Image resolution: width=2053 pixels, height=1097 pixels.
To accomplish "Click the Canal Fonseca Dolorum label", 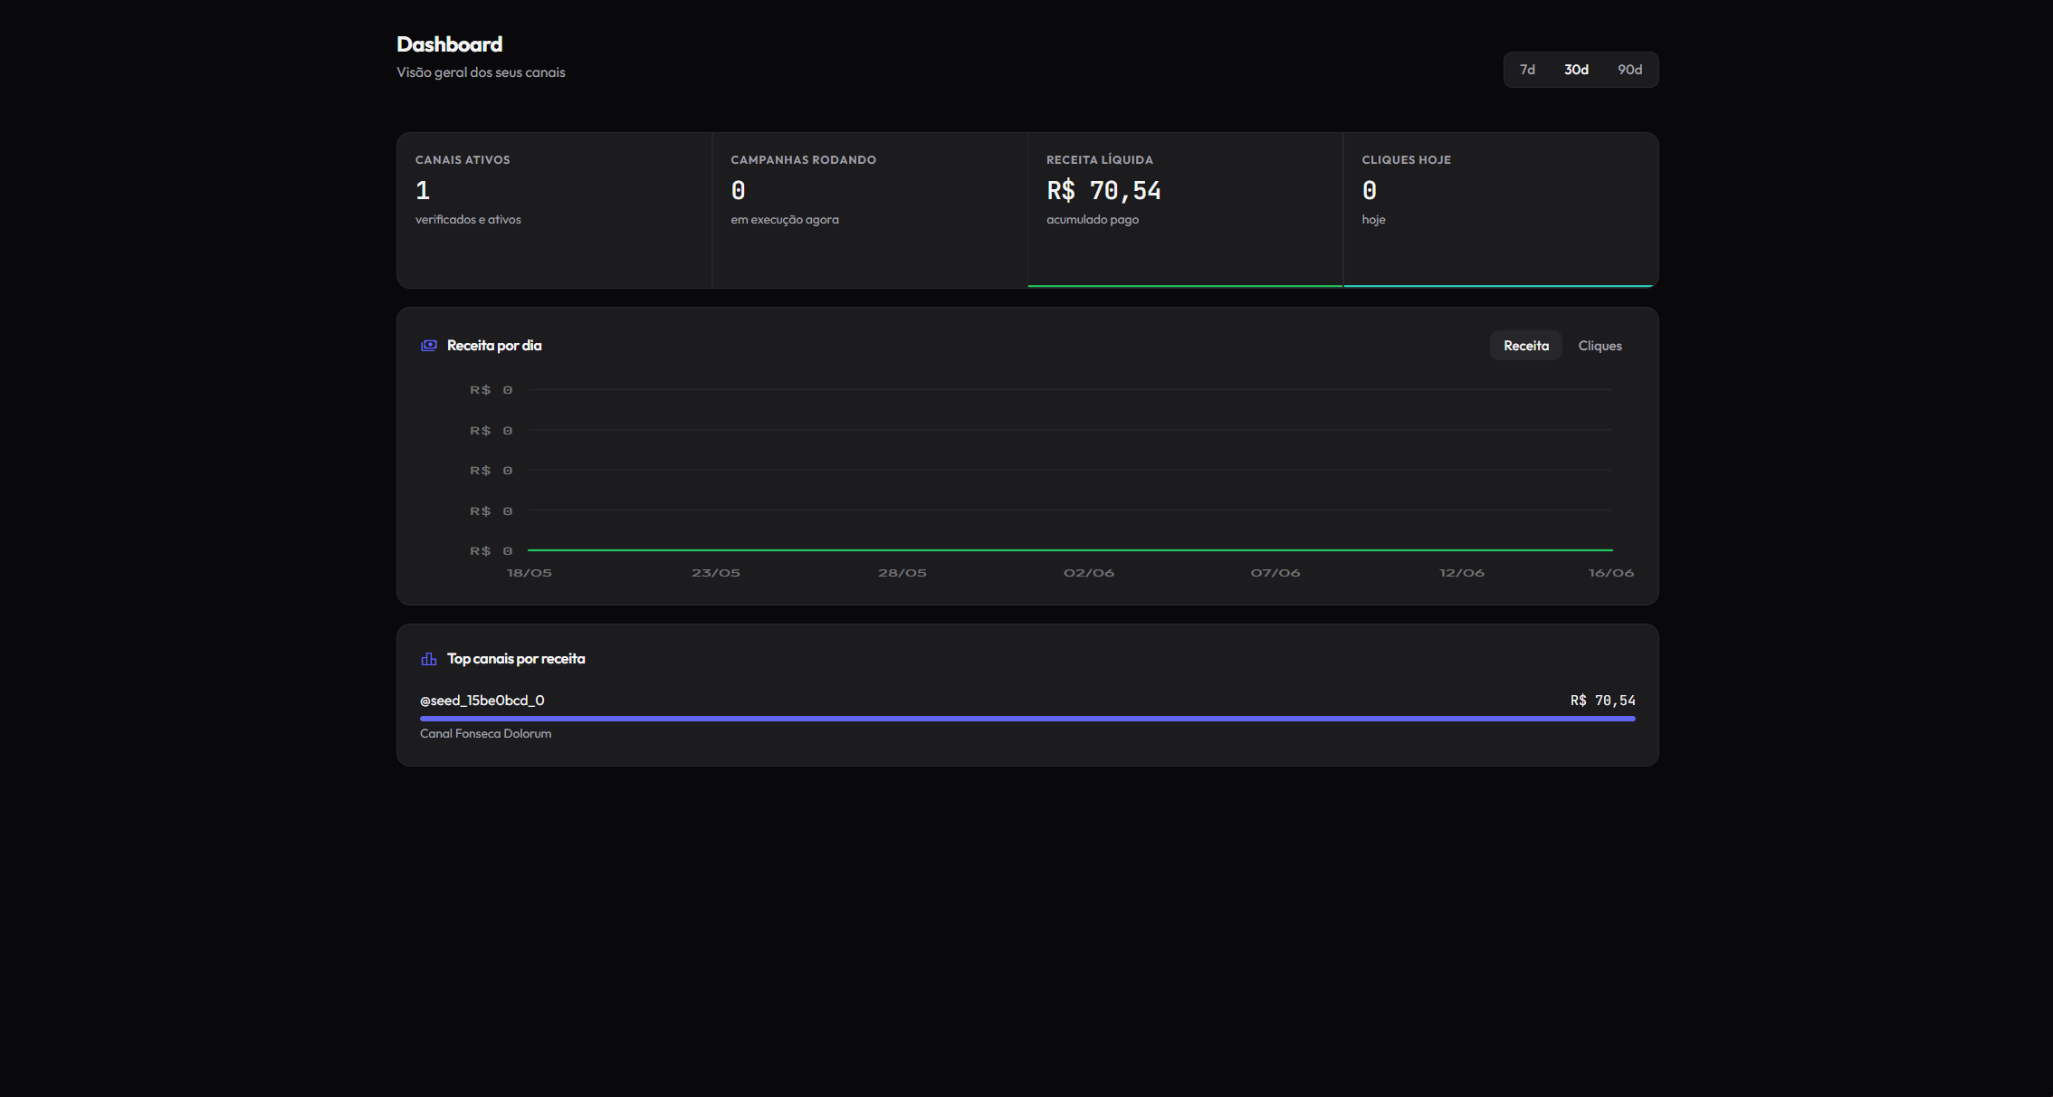I will click(x=485, y=733).
